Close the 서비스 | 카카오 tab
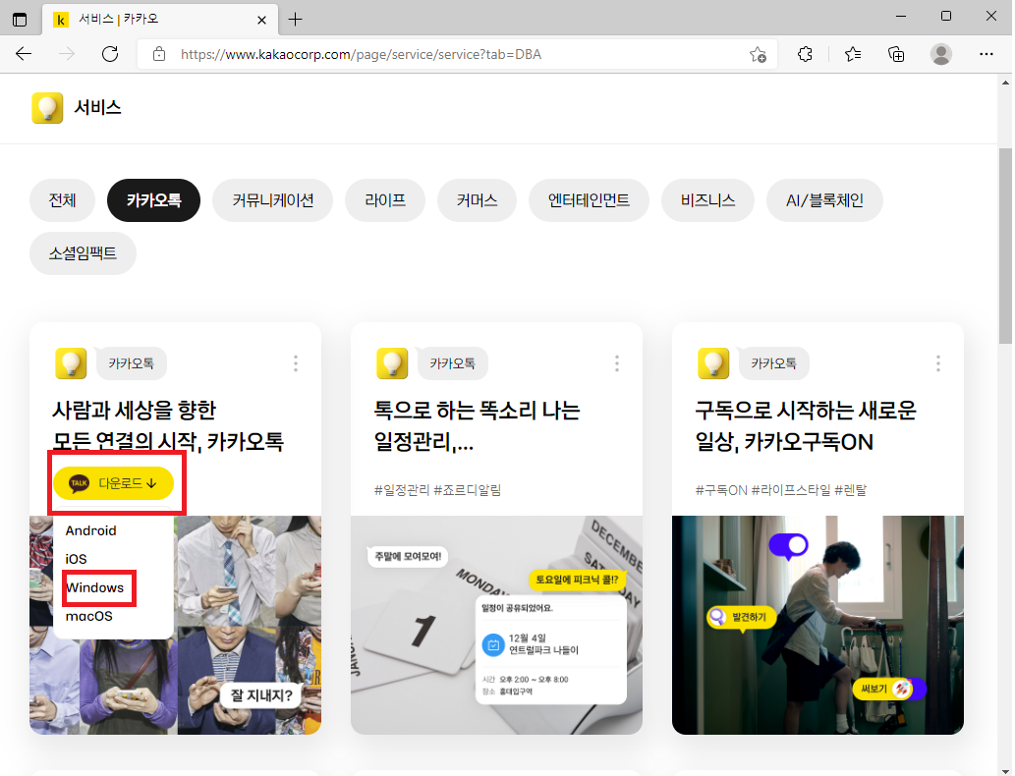The height and width of the screenshot is (776, 1015). coord(261,20)
